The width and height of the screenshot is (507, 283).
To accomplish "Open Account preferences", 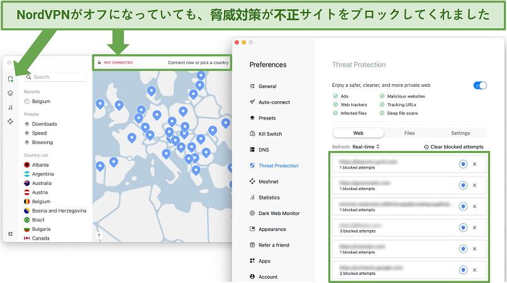I will 268,277.
